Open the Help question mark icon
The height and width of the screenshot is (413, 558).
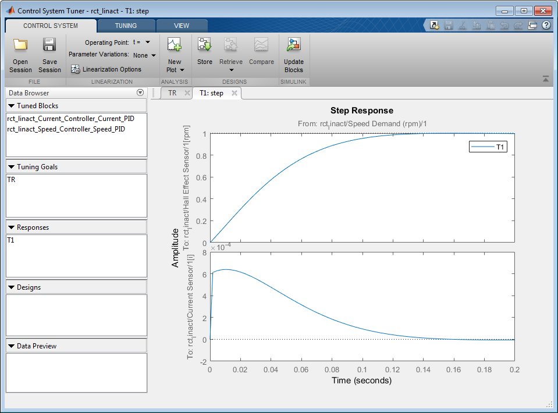click(546, 26)
